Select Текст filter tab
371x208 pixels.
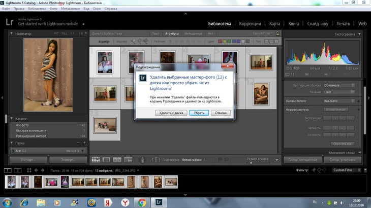click(x=156, y=33)
